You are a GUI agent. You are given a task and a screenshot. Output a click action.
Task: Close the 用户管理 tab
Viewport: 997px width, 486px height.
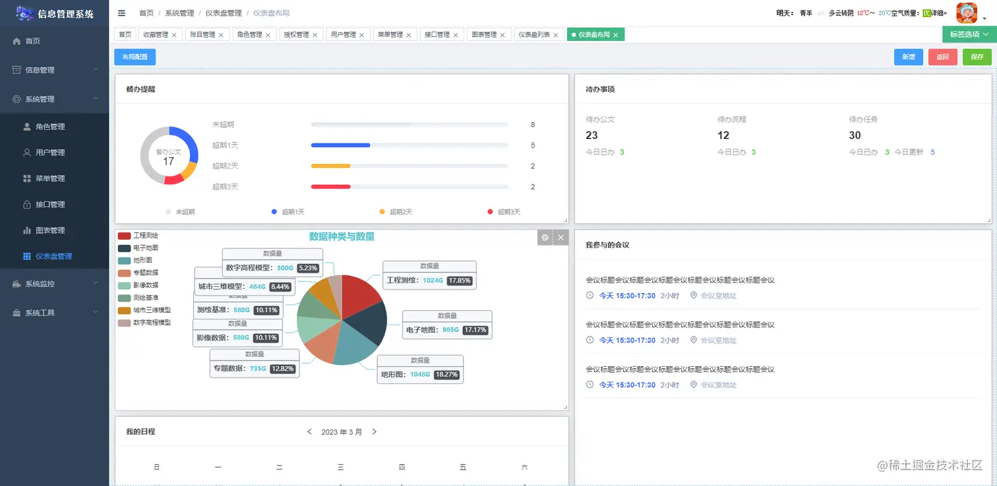(361, 35)
